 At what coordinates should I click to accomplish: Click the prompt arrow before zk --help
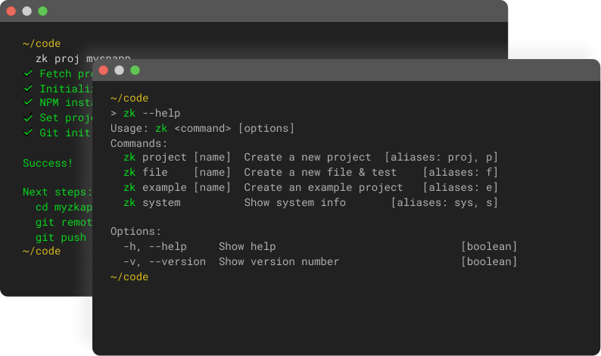[114, 114]
